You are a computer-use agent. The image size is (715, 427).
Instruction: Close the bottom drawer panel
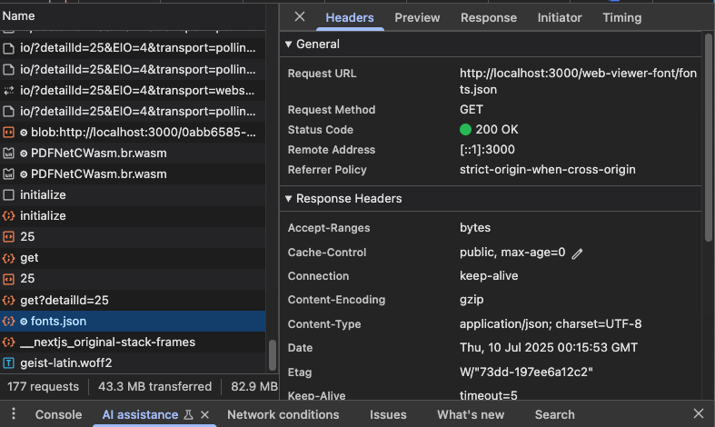coord(698,413)
